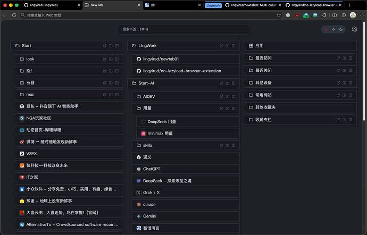Click column layout icon on 常用网站 row
367x235 pixels.
click(351, 95)
